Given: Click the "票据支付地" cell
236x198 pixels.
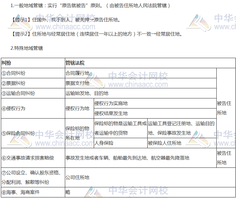Looking at the screenshot, I should click(77, 83).
